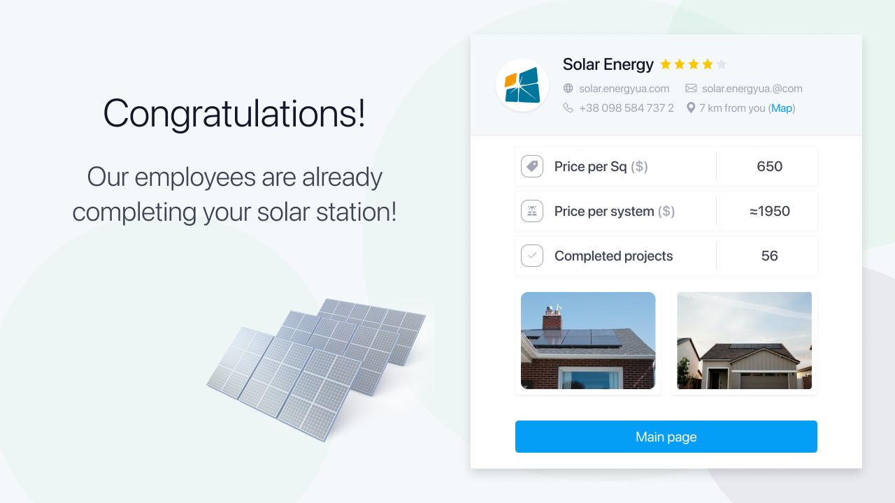This screenshot has height=503, width=895.
Task: Click the location pin icon near distance info
Action: pyautogui.click(x=691, y=108)
